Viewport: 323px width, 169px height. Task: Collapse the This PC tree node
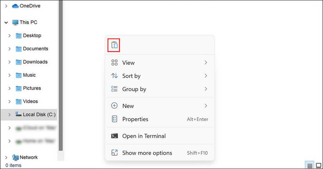6,23
